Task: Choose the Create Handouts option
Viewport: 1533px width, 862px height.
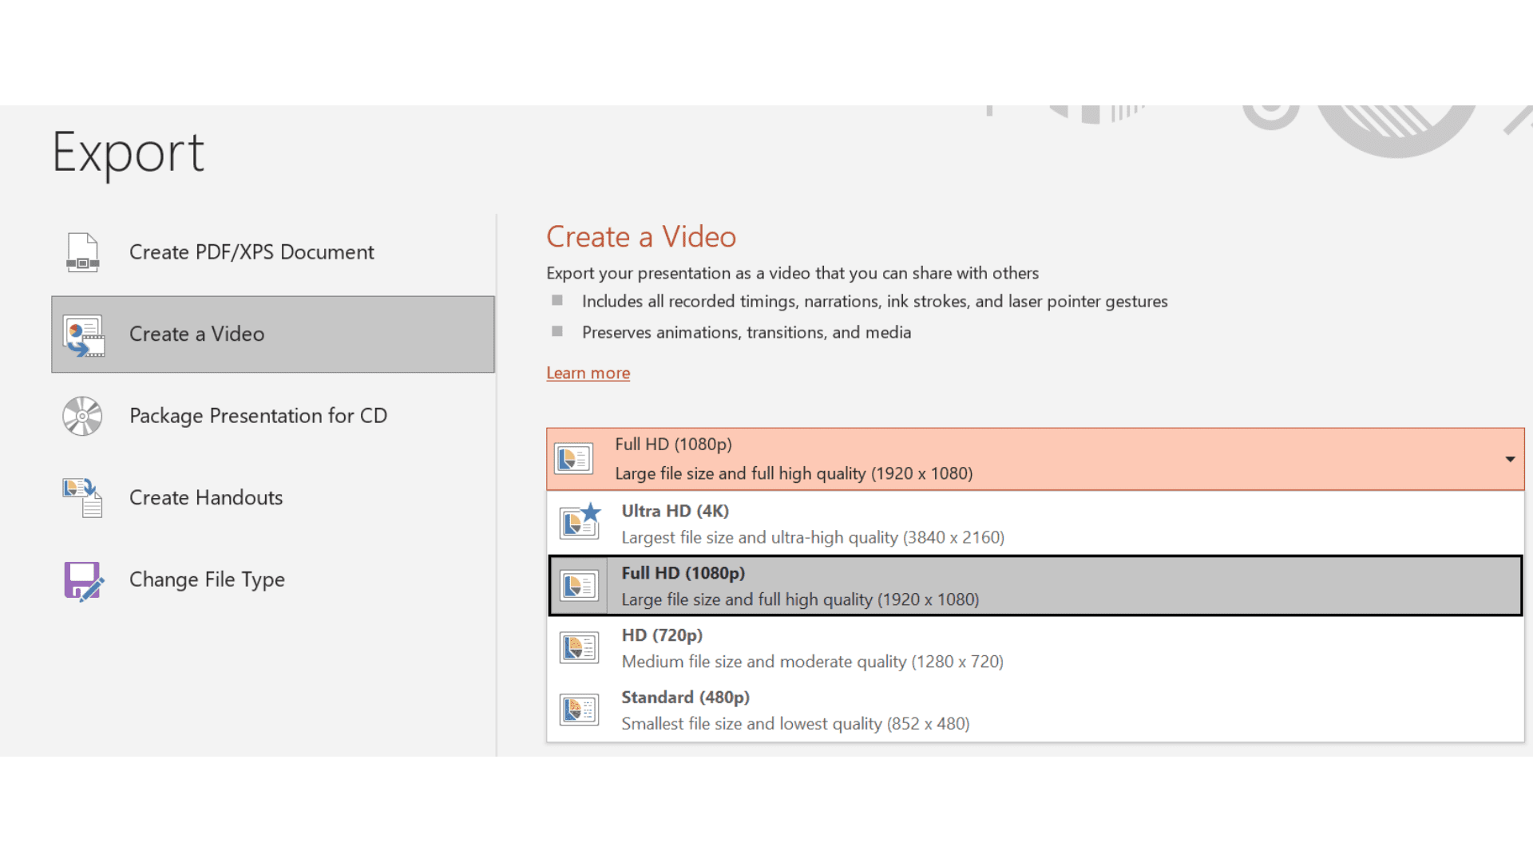Action: pyautogui.click(x=273, y=498)
